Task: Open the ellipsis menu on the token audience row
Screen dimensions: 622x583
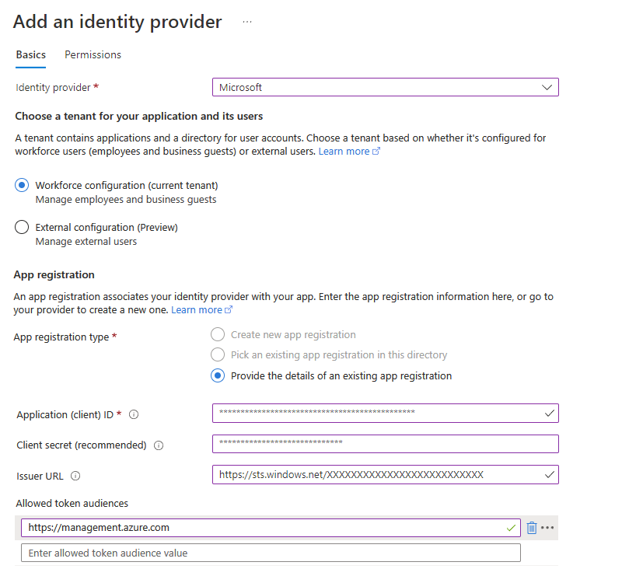Action: point(549,527)
